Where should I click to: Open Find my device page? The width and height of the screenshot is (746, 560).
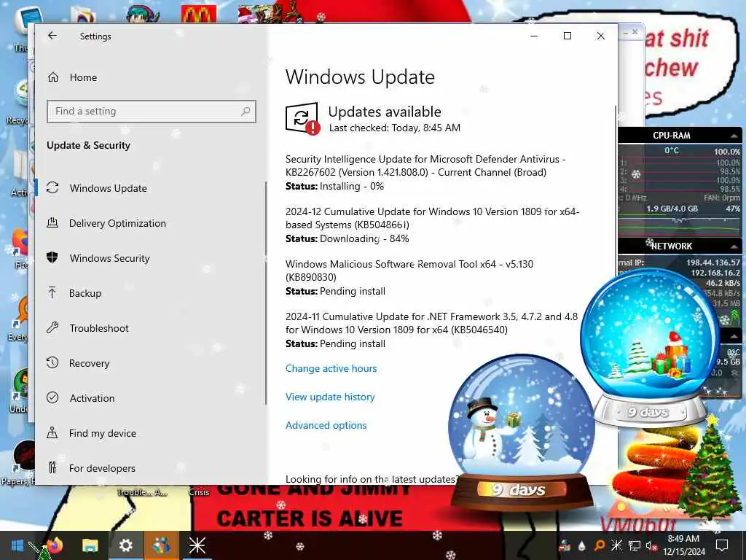pyautogui.click(x=102, y=433)
